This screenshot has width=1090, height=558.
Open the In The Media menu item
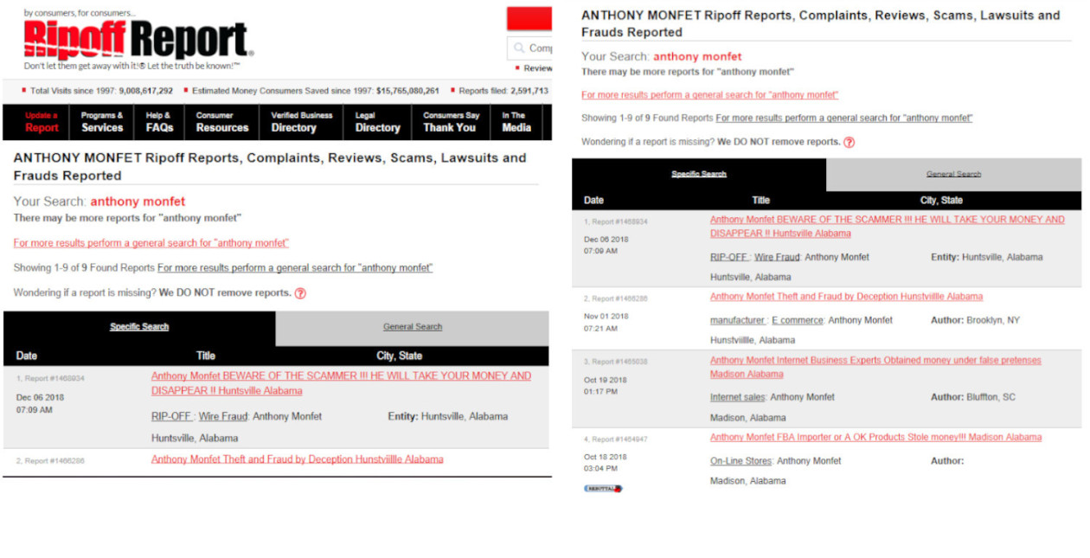point(516,122)
